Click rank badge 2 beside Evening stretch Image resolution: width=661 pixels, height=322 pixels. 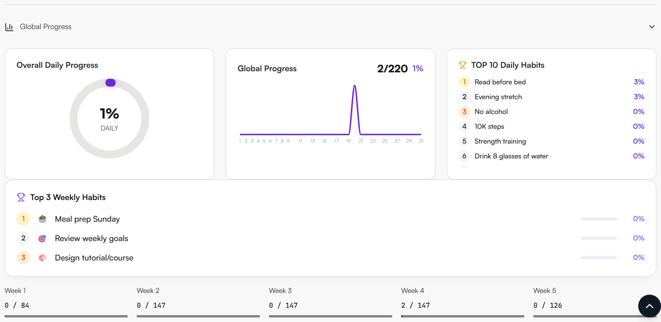click(x=464, y=97)
